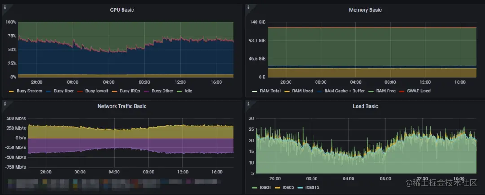Open color picker for SWAP Used swatch

click(402, 91)
